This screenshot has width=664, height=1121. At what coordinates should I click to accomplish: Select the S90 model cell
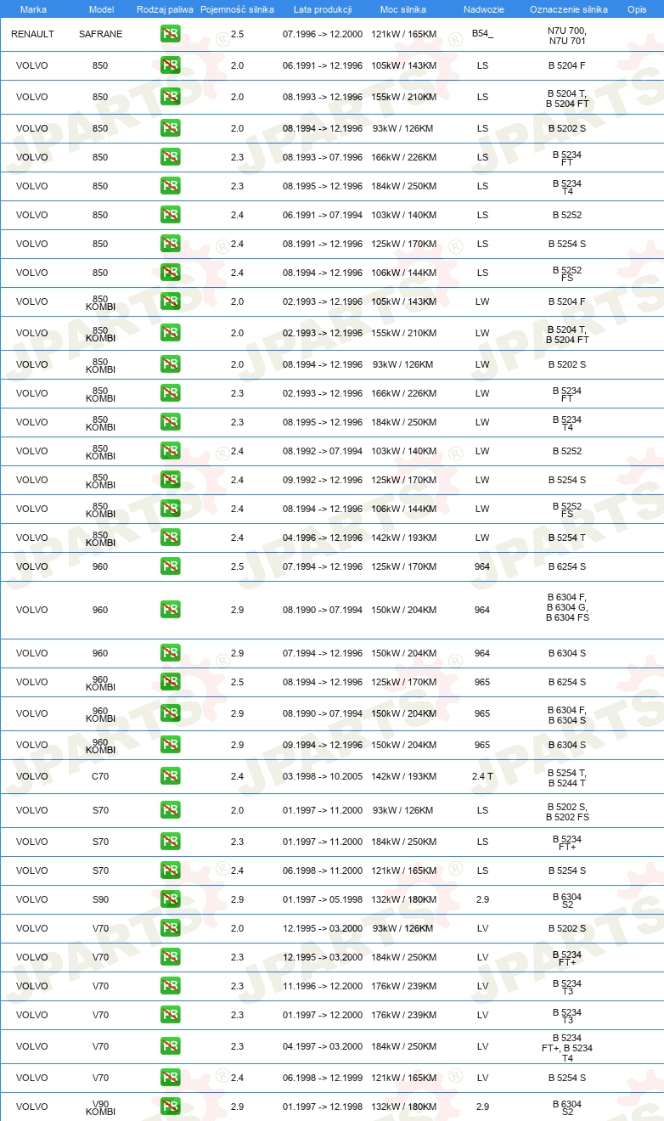[100, 899]
